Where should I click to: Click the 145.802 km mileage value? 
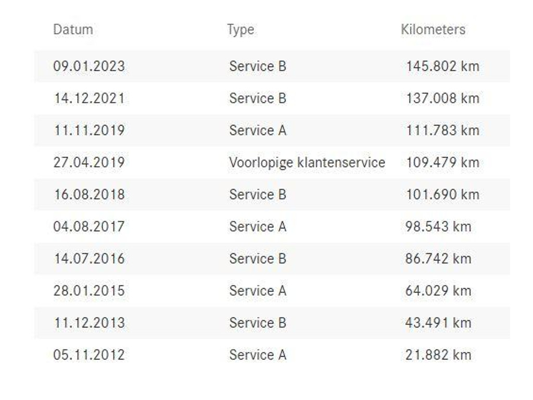(442, 67)
